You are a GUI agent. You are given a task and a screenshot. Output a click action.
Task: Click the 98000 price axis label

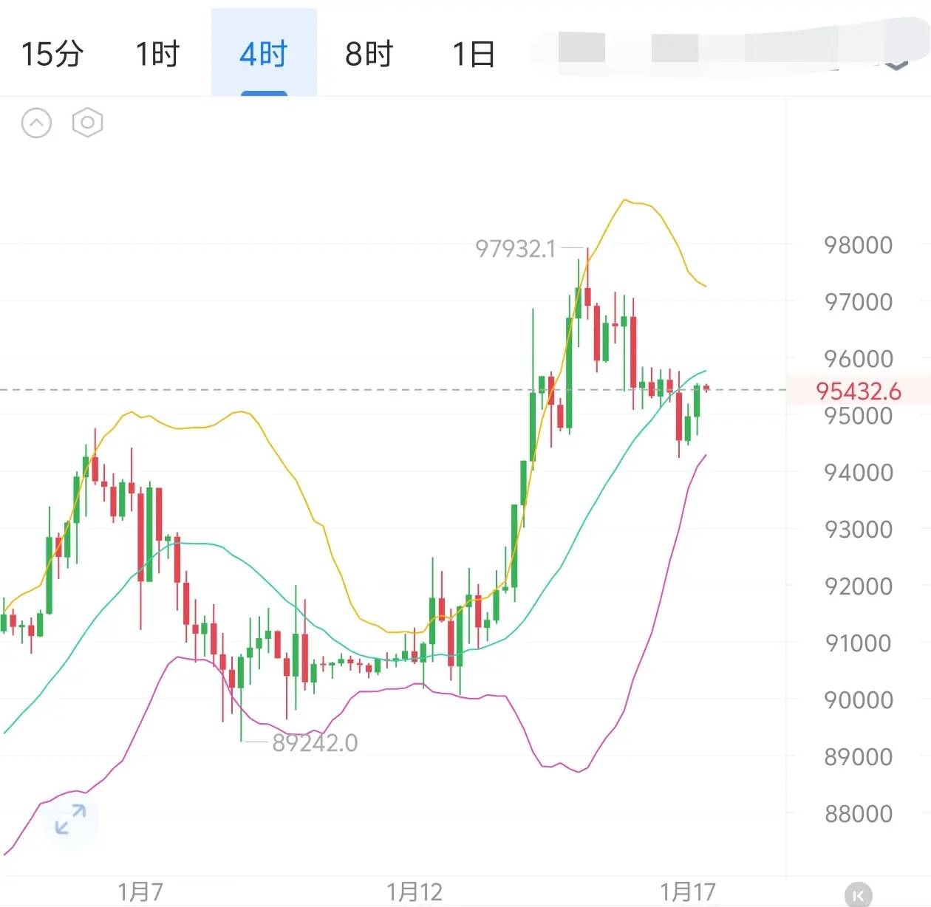(859, 245)
